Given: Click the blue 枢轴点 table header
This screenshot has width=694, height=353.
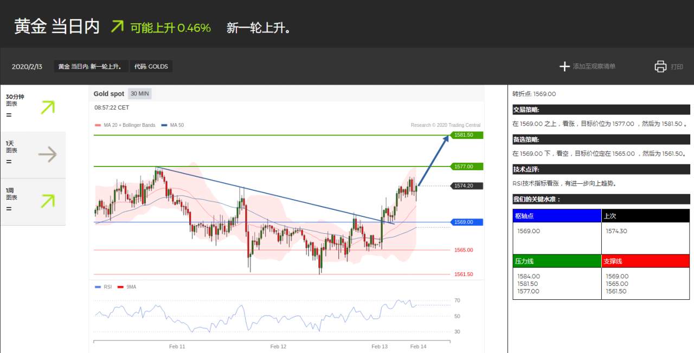Looking at the screenshot, I should coord(557,216).
